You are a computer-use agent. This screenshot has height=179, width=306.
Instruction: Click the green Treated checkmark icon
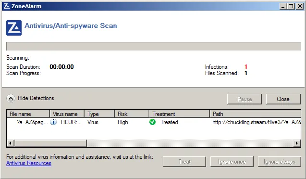tap(152, 122)
